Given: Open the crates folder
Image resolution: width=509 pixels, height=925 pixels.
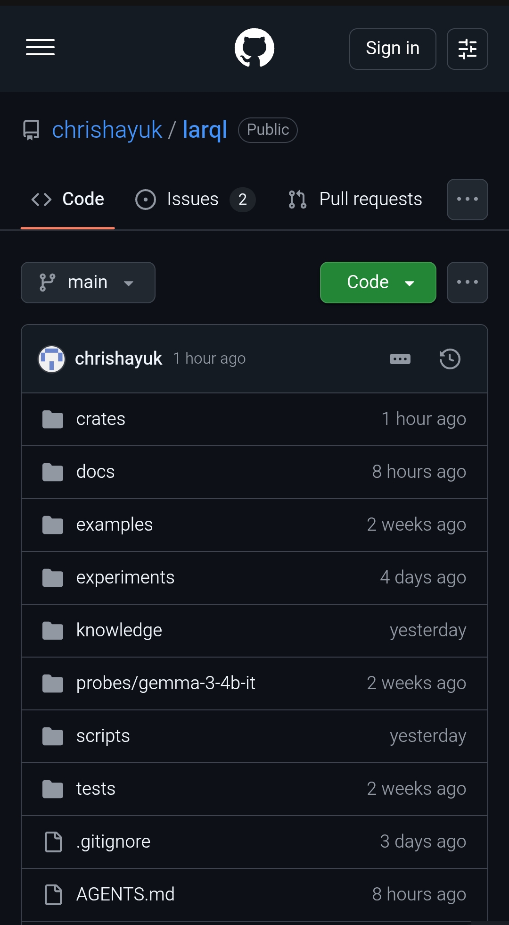Looking at the screenshot, I should [x=101, y=419].
